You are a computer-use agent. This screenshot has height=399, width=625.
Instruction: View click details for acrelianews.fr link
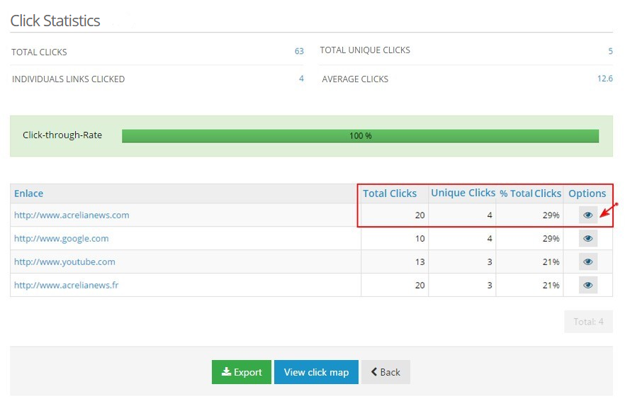[x=588, y=285]
